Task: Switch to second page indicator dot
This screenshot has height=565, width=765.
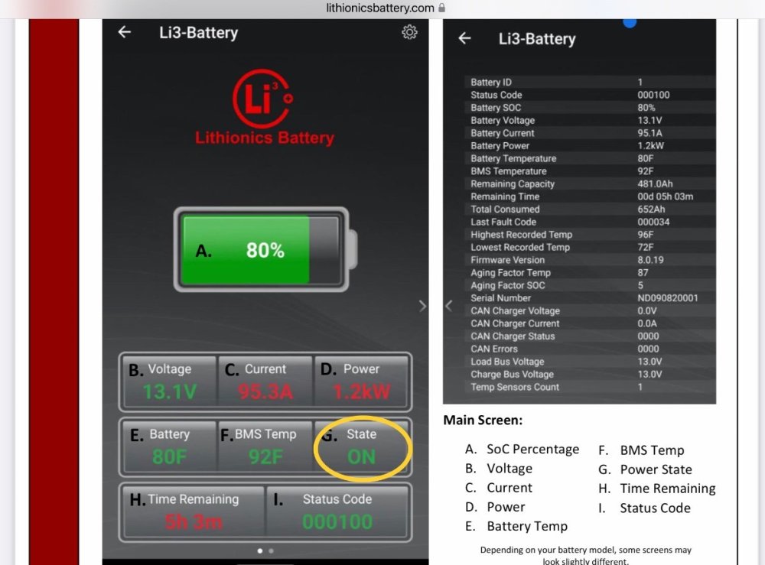Action: click(271, 550)
